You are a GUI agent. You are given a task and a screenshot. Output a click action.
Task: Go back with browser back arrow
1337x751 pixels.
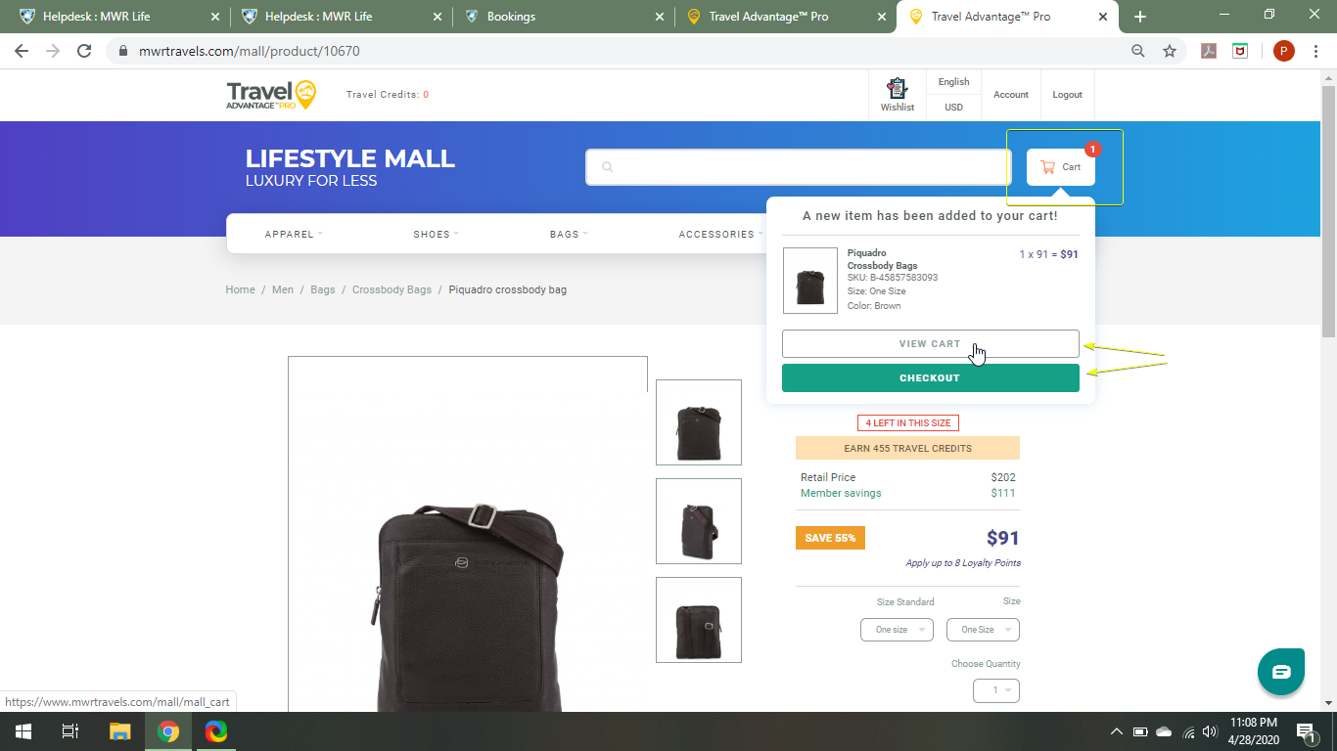click(x=22, y=51)
